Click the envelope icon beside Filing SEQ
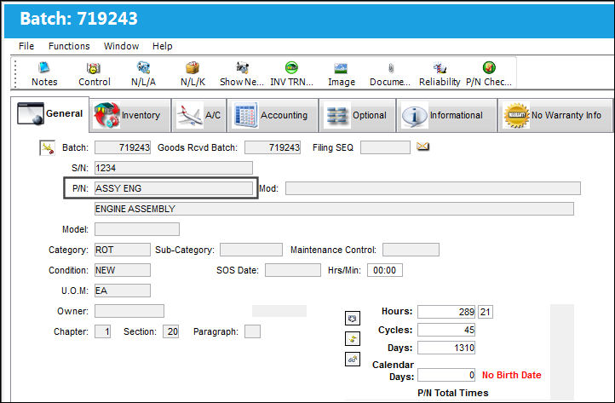This screenshot has width=615, height=403. [x=422, y=147]
